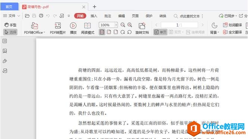Expand the zoom percentage dropdown

(116, 25)
